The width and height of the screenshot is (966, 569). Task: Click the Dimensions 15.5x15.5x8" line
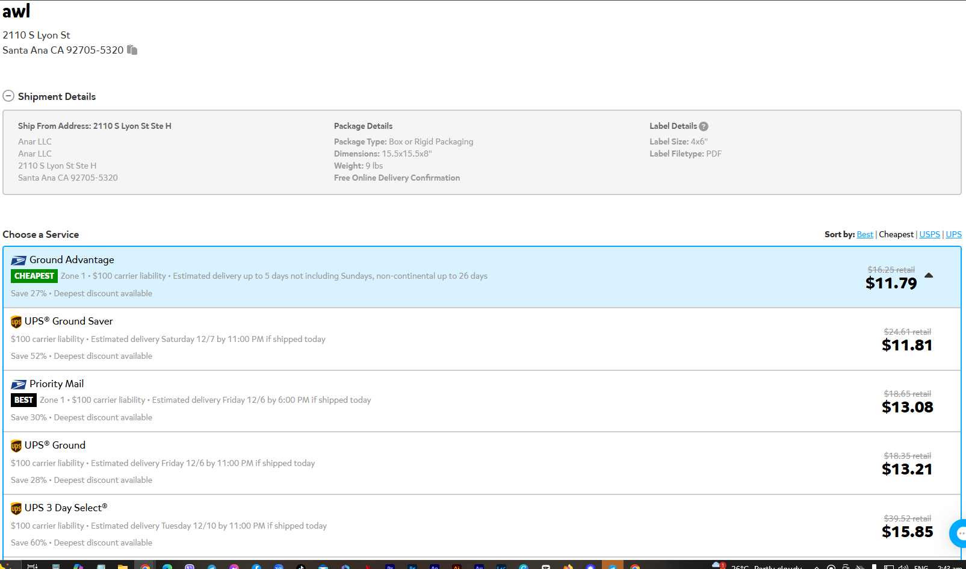(x=383, y=154)
